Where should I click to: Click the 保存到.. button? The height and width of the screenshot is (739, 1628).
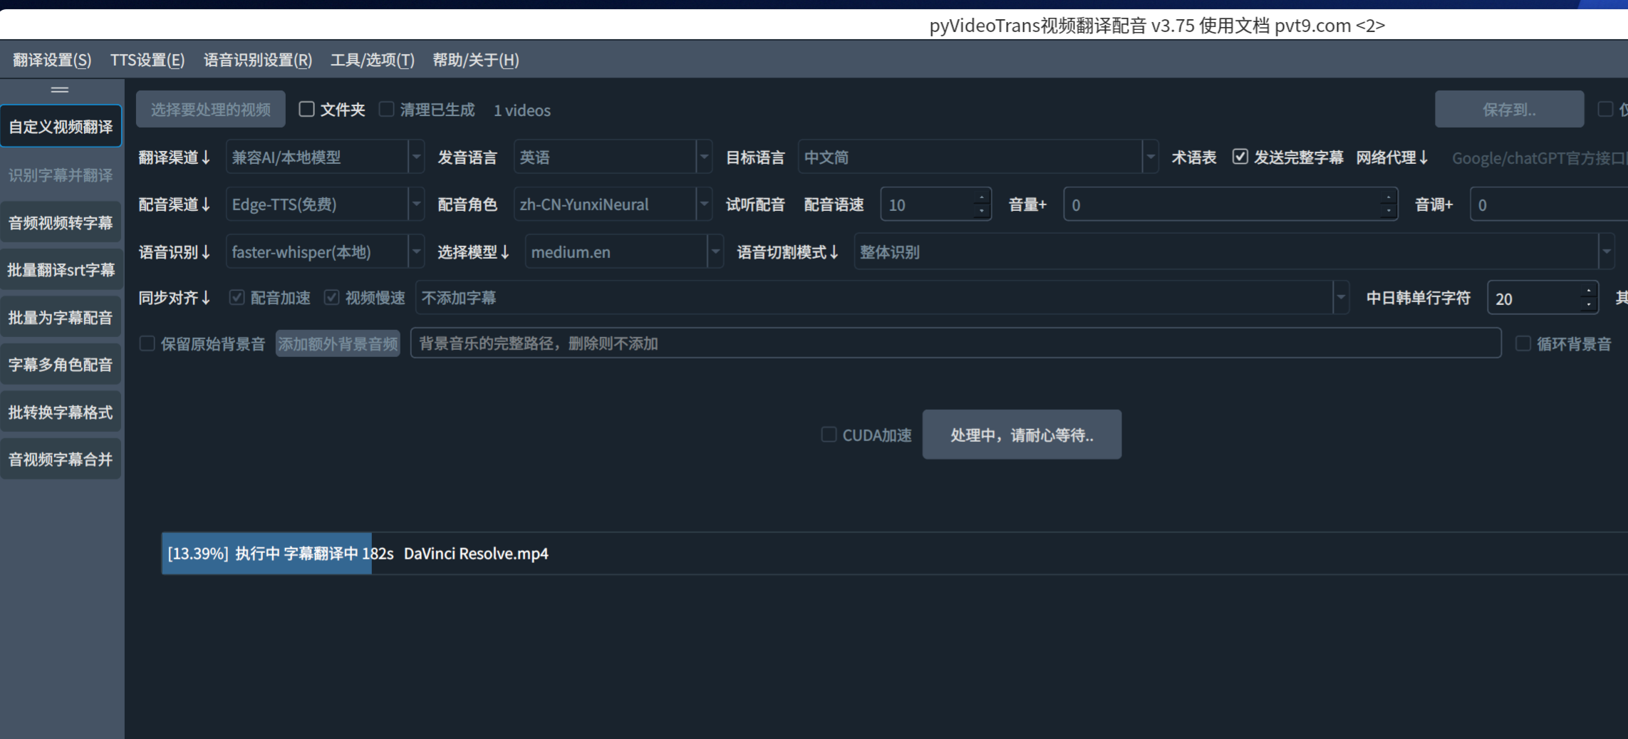pyautogui.click(x=1509, y=110)
